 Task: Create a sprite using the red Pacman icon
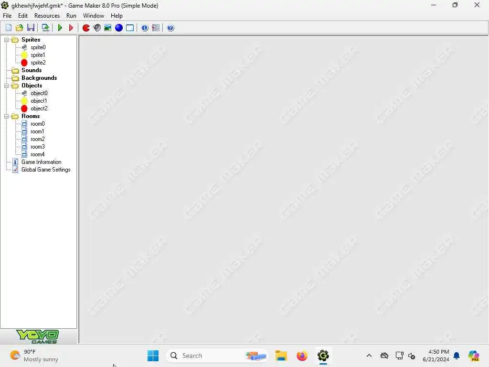(86, 28)
